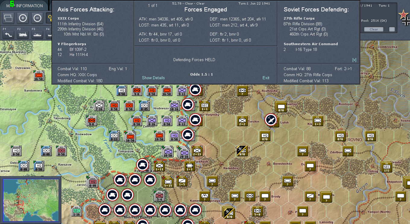Click the Soviet star and German cross emblem
Screen dimensions: 410x224
coord(404,17)
